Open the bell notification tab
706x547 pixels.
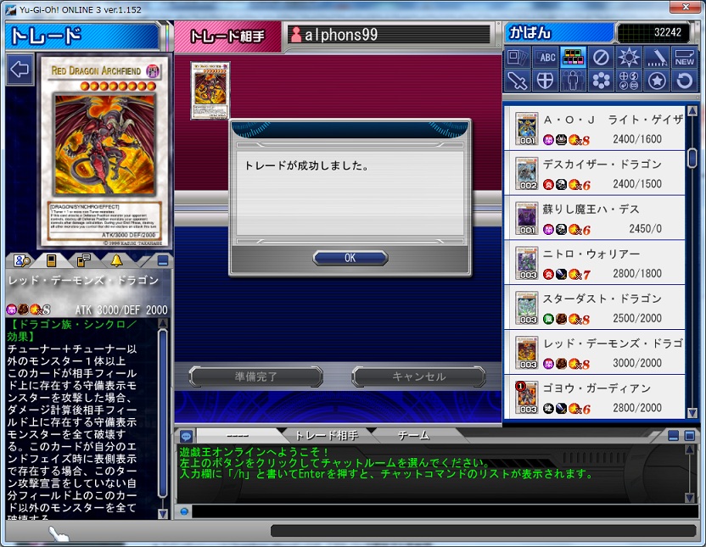(116, 260)
